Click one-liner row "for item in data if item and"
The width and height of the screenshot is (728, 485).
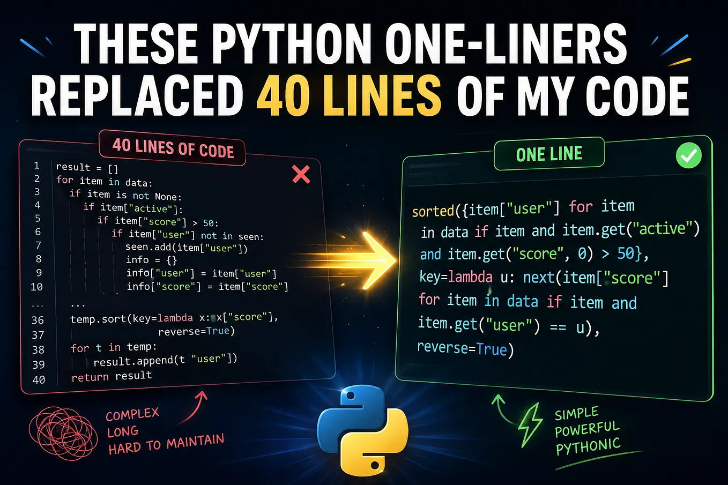tap(528, 301)
